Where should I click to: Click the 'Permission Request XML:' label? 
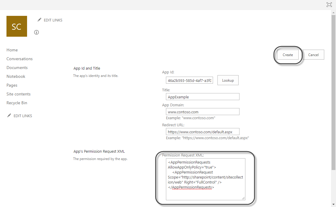(183, 155)
